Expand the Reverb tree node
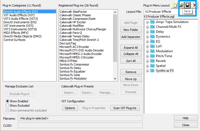This screenshot has height=131, width=200. pyautogui.click(x=147, y=61)
